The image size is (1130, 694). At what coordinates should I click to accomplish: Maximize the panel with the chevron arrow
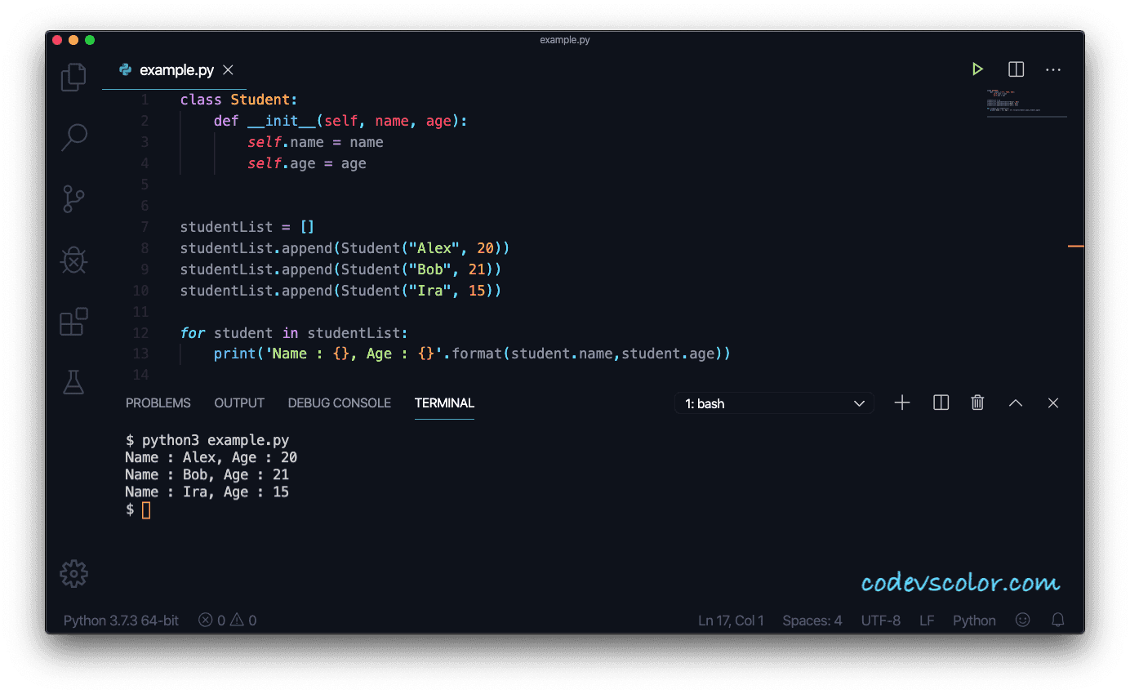pos(1015,403)
